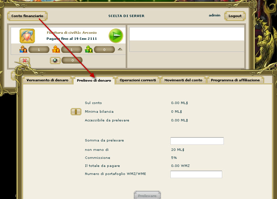Click the SCELTA DI SERVER heading
The height and width of the screenshot is (199, 277).
point(127,16)
